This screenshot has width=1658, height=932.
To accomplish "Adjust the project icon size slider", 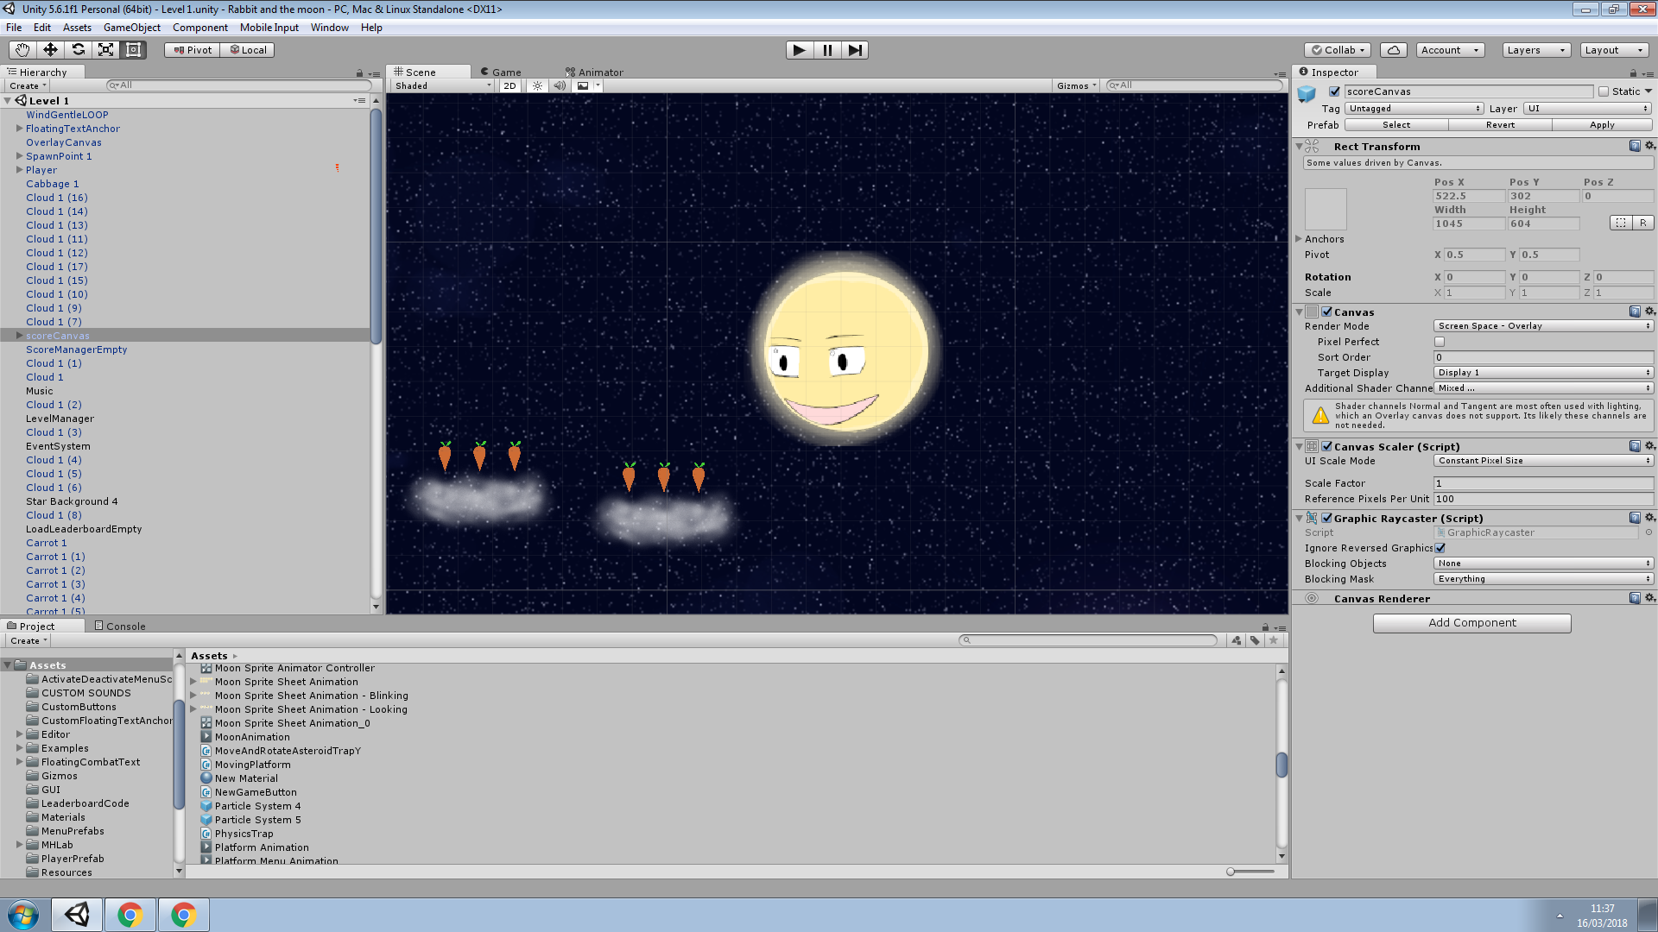I will (1231, 872).
